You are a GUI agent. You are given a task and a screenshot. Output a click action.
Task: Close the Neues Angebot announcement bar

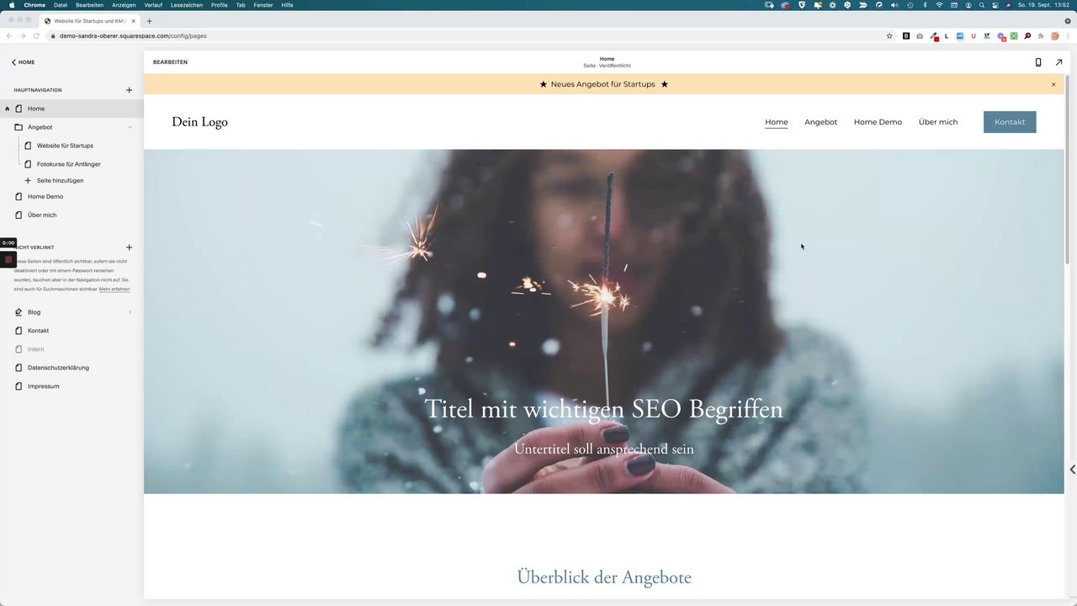pos(1053,84)
